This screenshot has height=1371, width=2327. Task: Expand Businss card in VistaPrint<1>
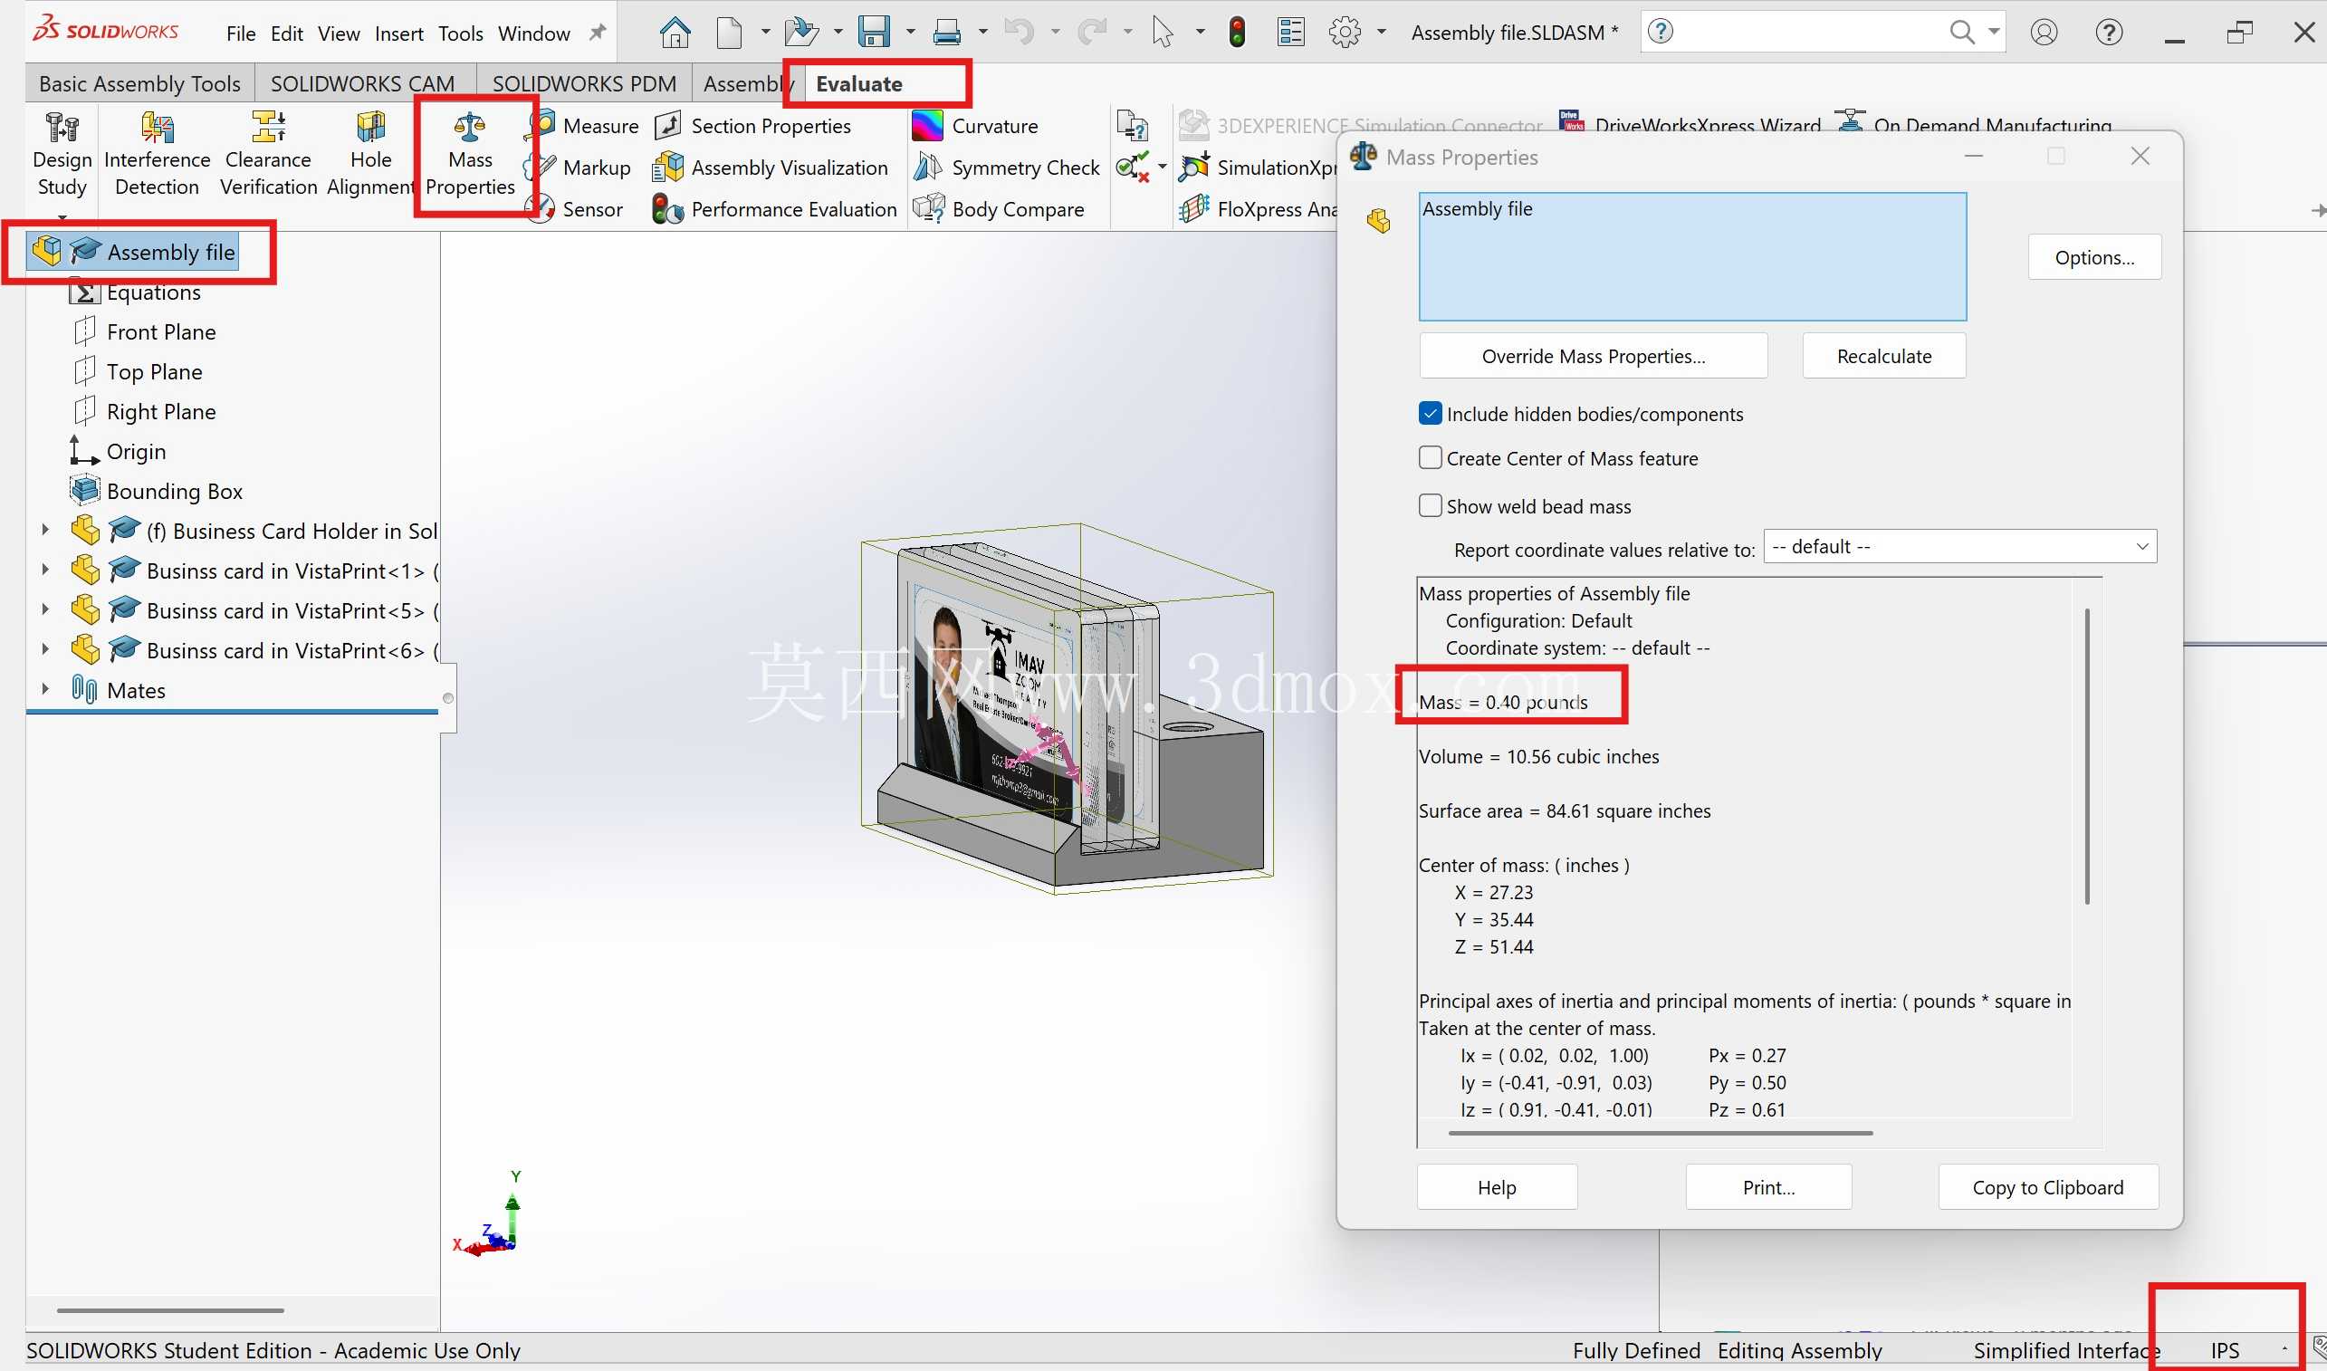[x=44, y=570]
